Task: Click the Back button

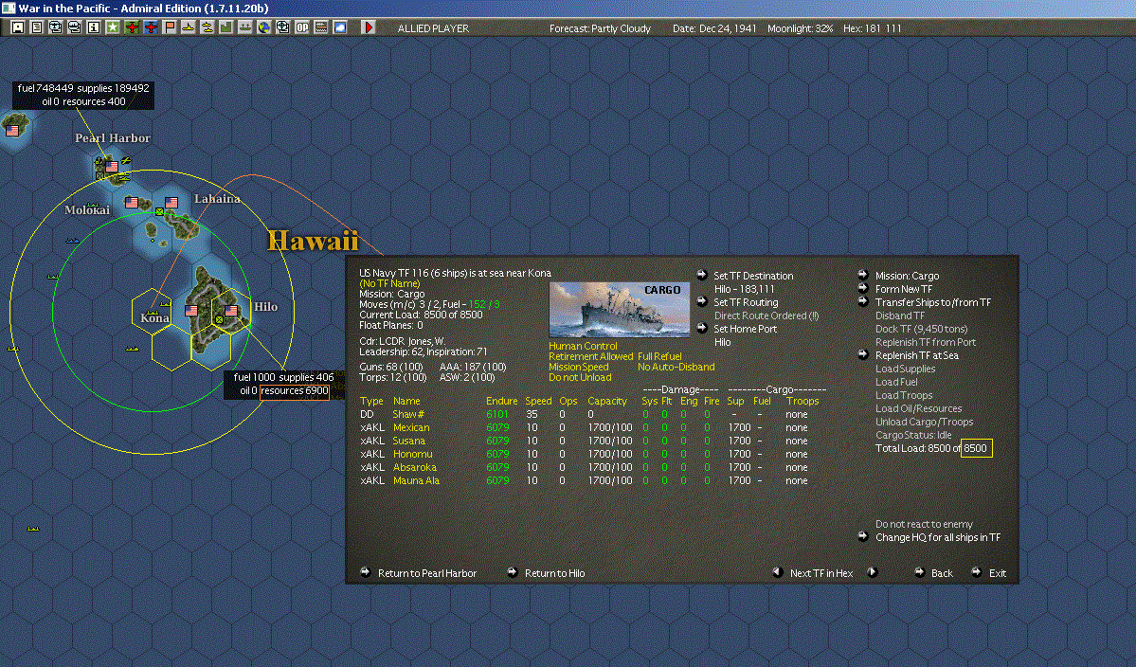Action: point(941,573)
